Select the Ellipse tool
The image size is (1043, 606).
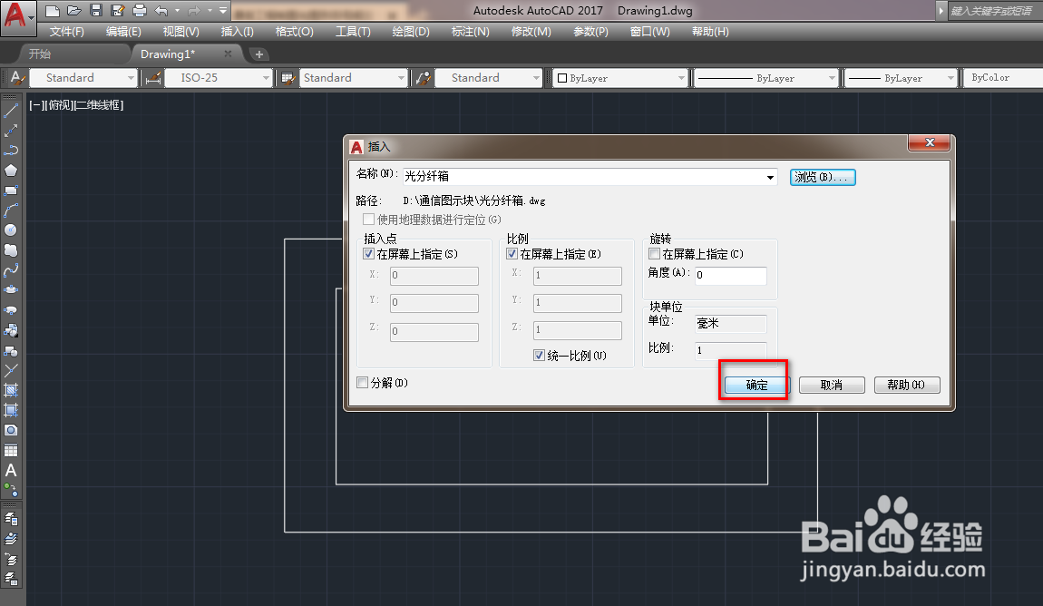pyautogui.click(x=11, y=290)
